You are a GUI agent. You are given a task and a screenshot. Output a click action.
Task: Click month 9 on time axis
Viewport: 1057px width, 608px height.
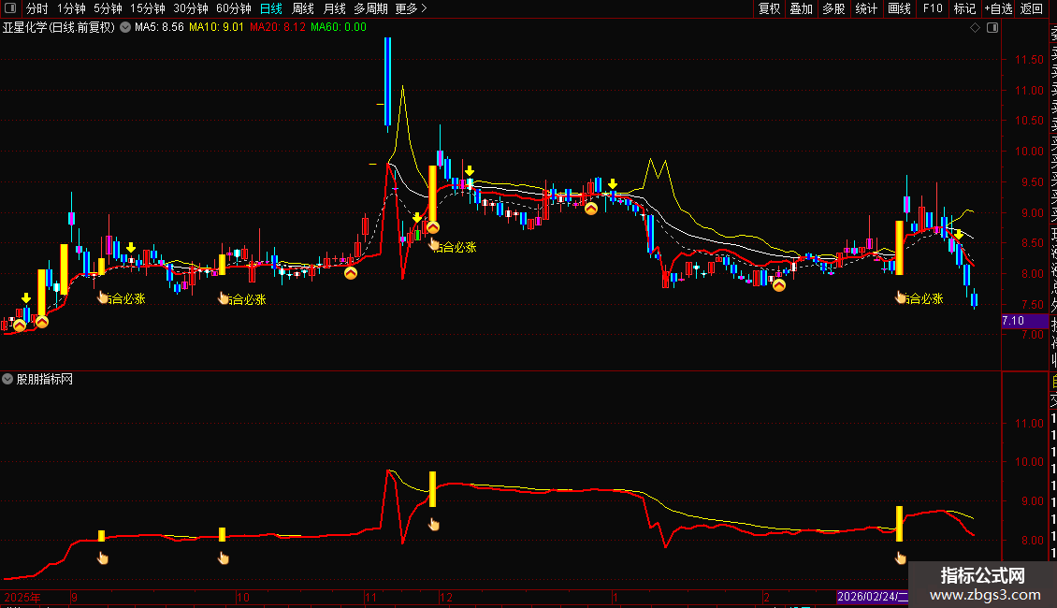point(74,597)
